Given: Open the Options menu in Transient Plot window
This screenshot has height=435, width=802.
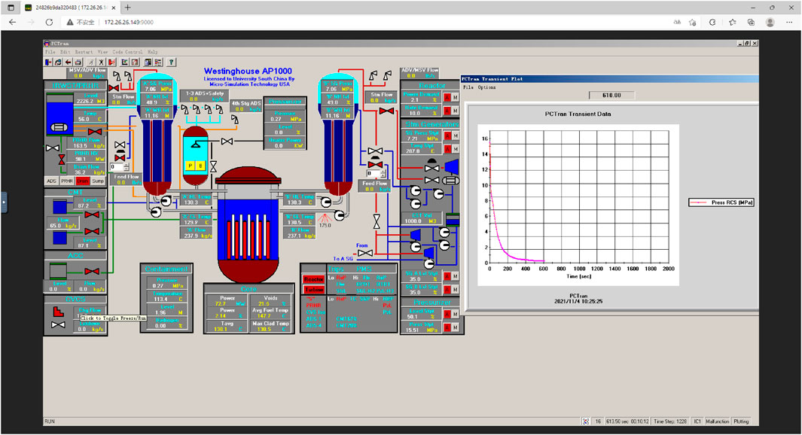Looking at the screenshot, I should point(486,87).
